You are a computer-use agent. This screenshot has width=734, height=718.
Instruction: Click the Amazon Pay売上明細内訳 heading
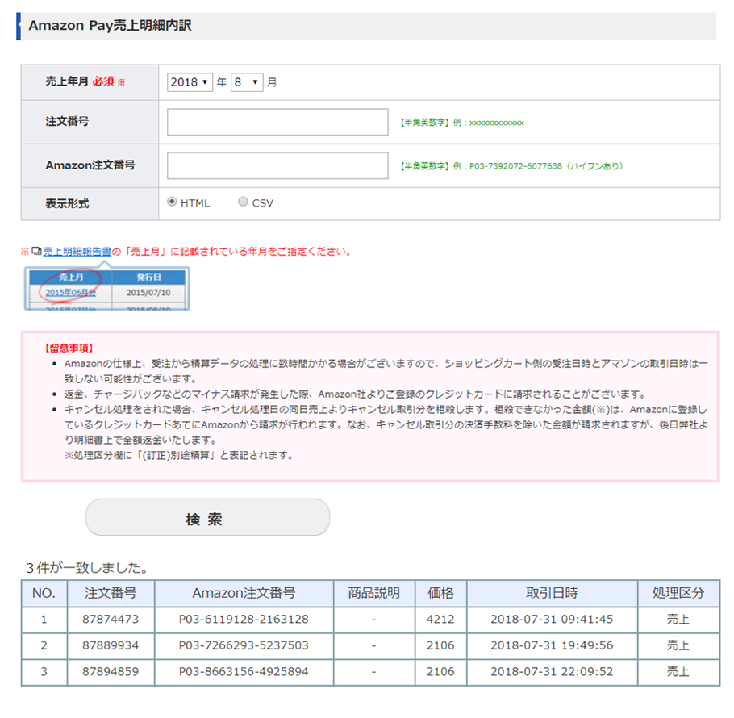[x=110, y=26]
